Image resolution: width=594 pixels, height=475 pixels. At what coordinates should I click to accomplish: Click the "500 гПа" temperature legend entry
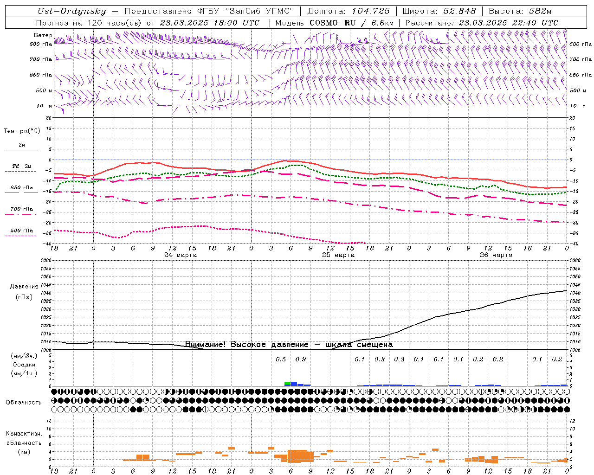22,231
